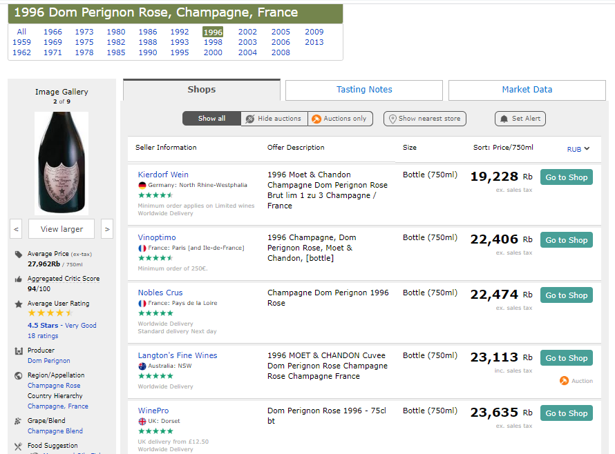Open the Vinoptimo seller link

click(157, 238)
